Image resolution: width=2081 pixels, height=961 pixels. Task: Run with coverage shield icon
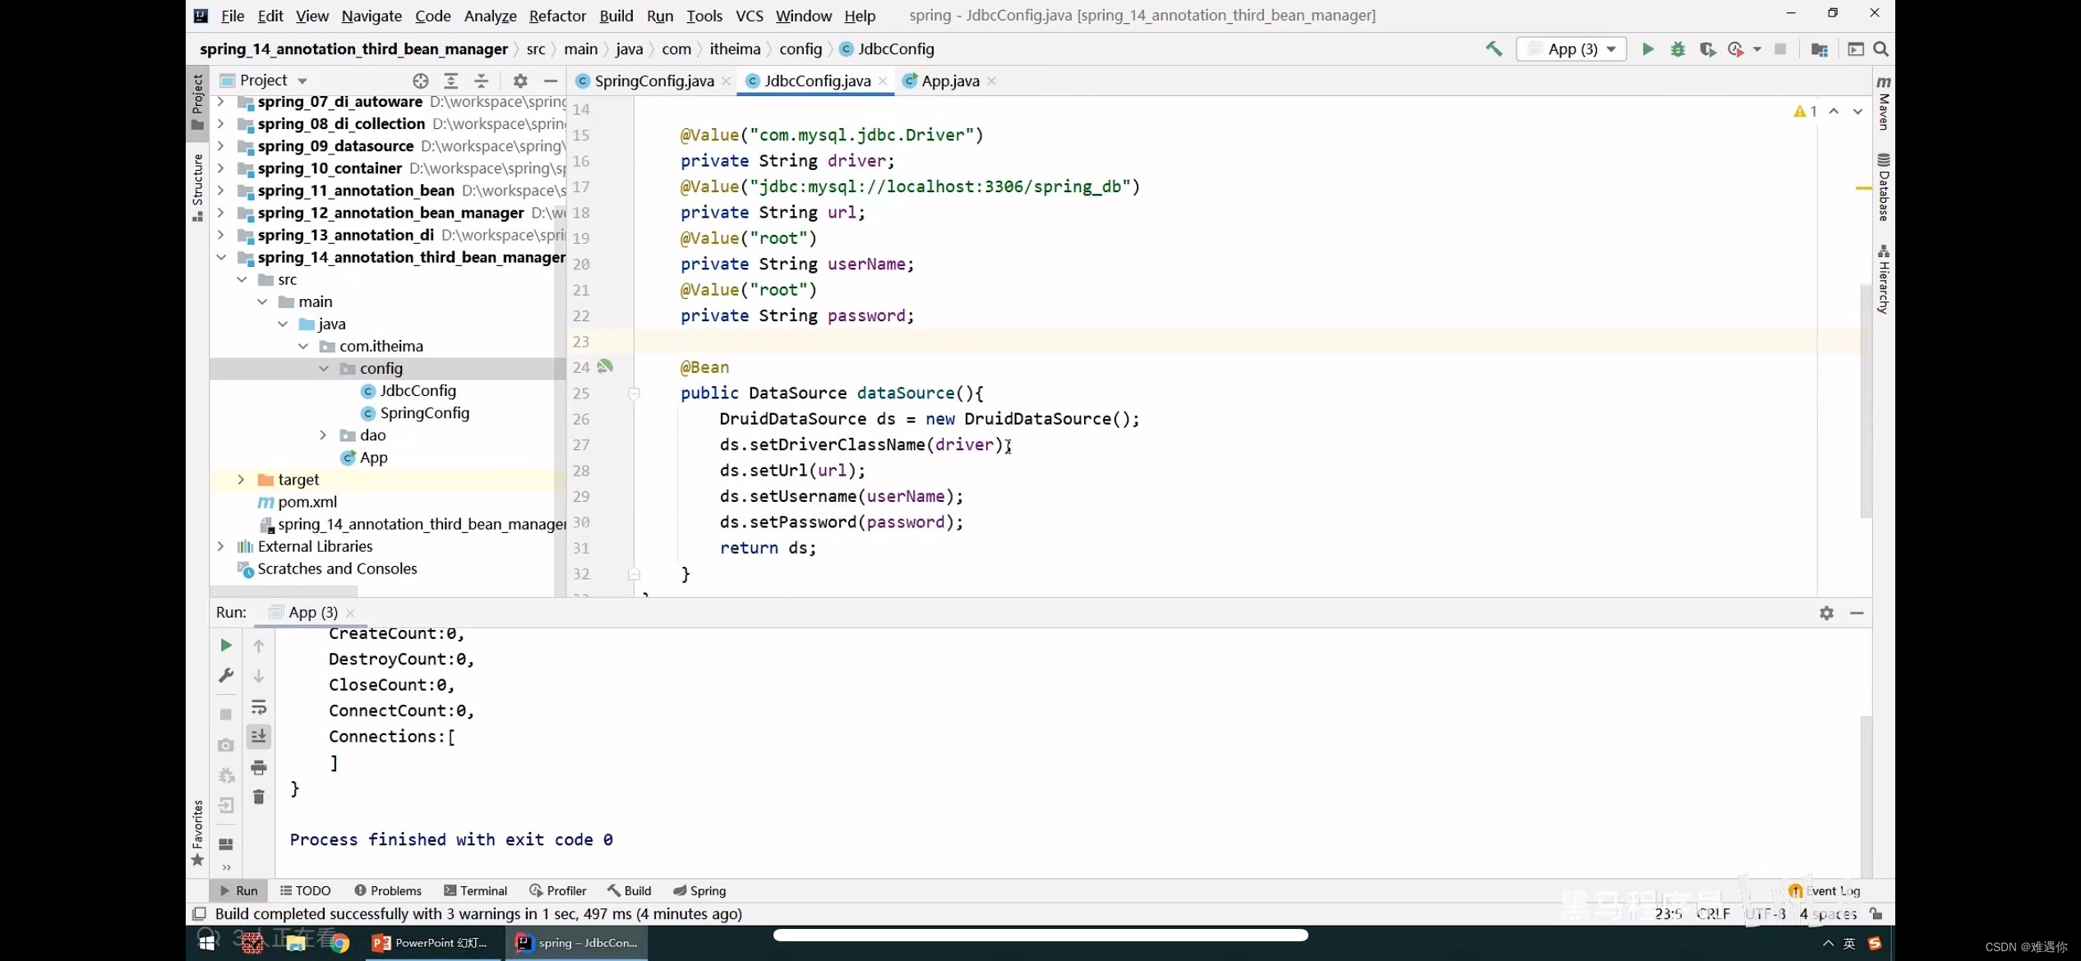[1707, 49]
